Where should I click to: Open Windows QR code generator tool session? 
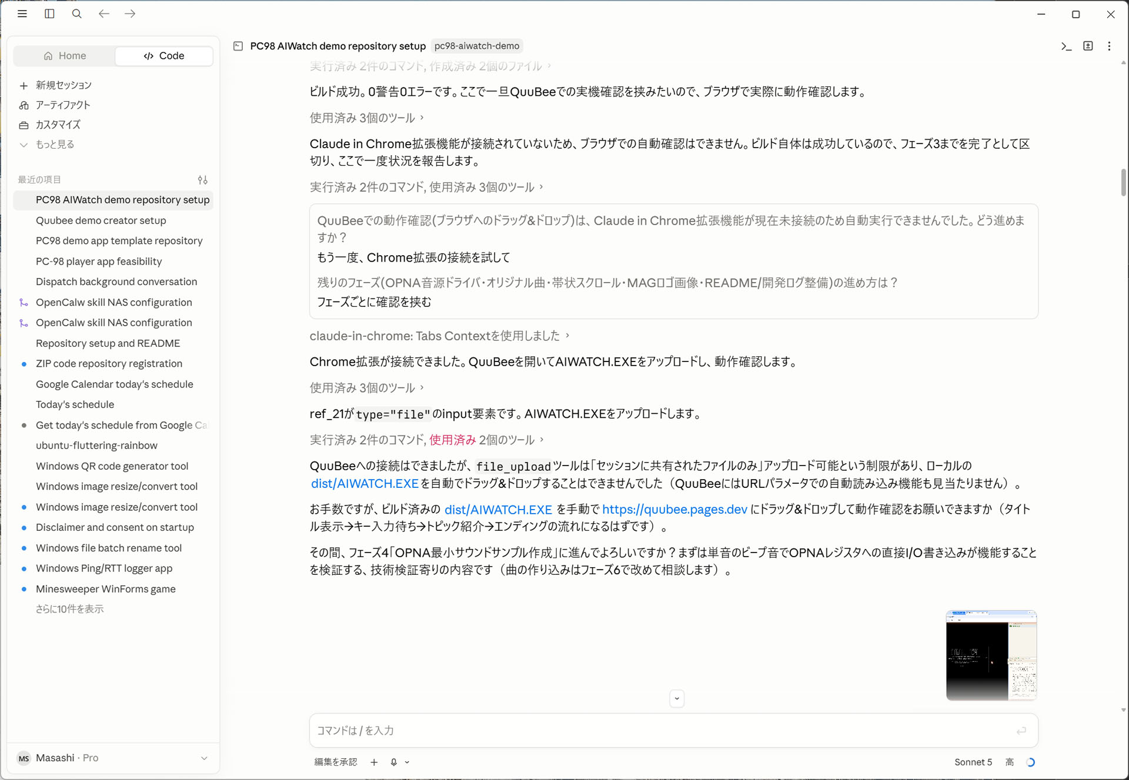[x=113, y=466]
